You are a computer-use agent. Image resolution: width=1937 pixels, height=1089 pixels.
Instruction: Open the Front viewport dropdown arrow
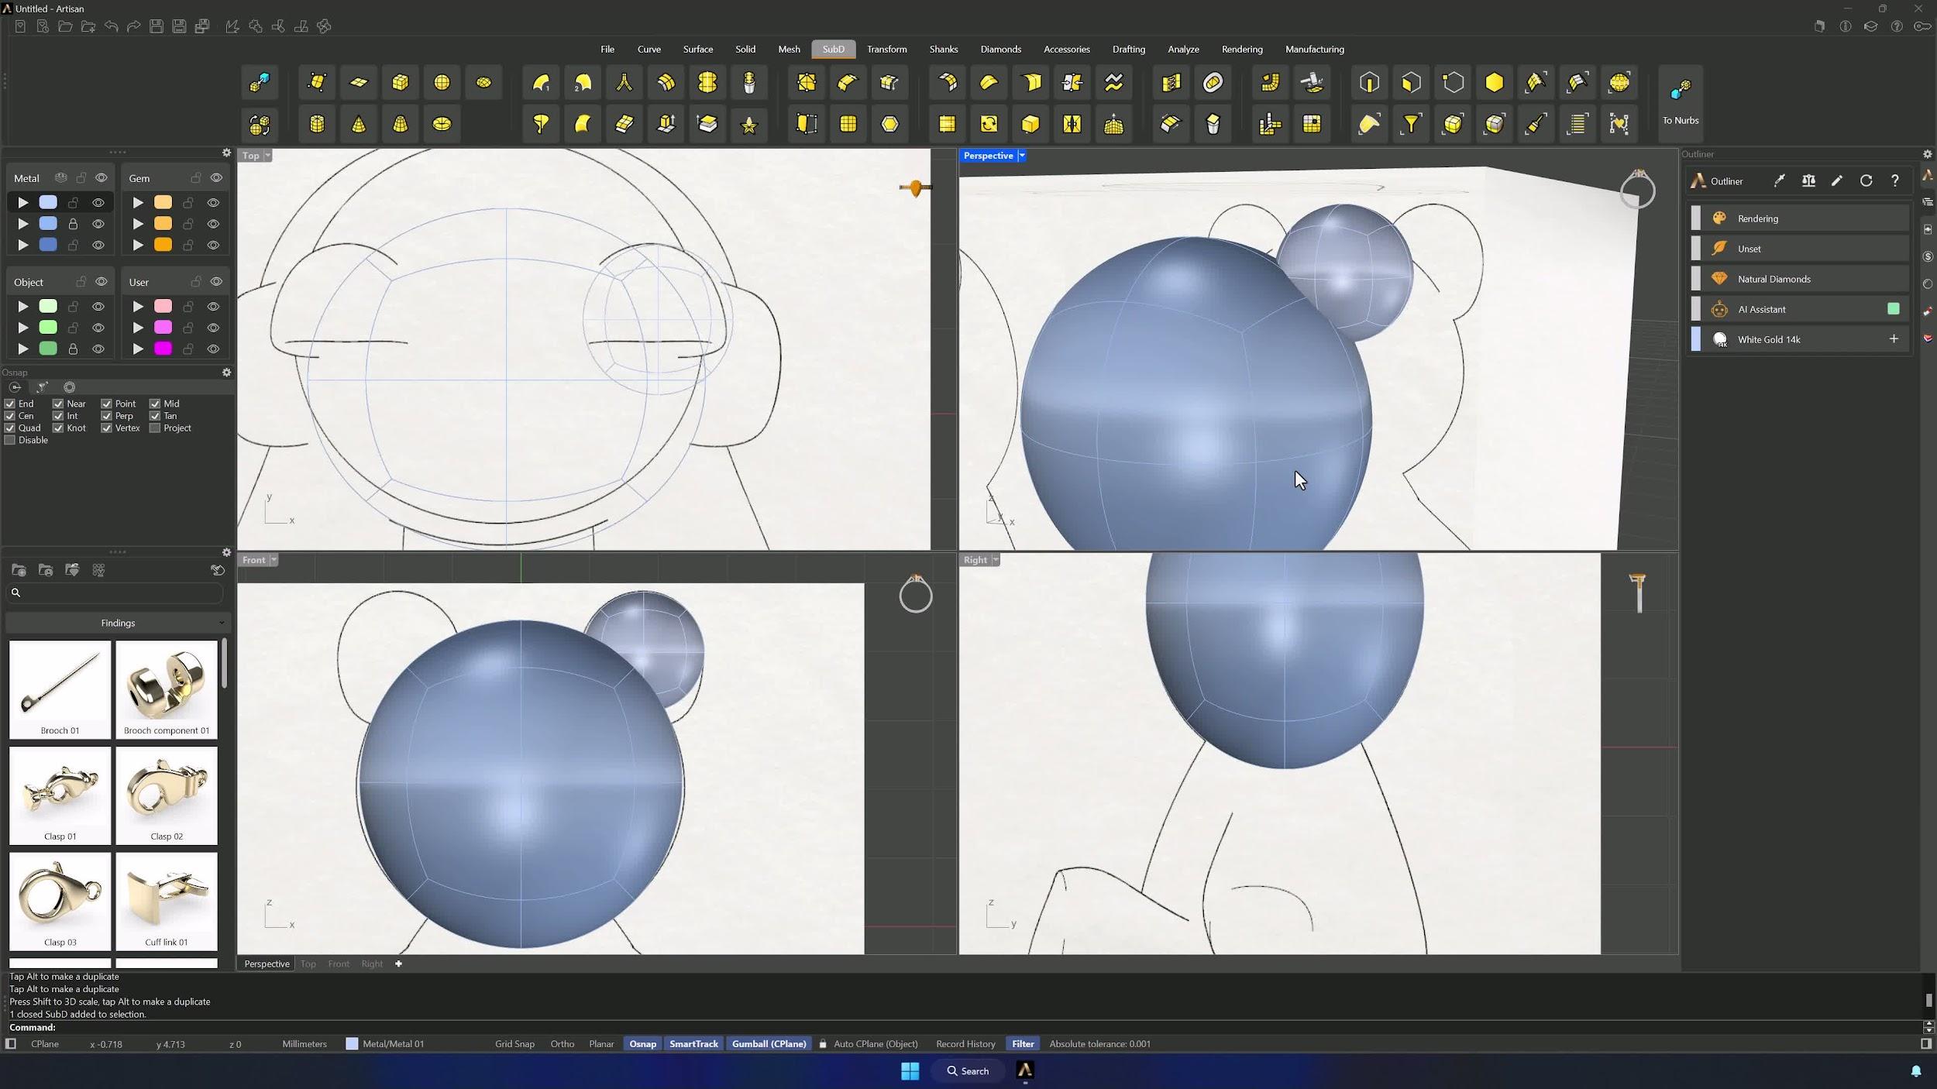(274, 559)
